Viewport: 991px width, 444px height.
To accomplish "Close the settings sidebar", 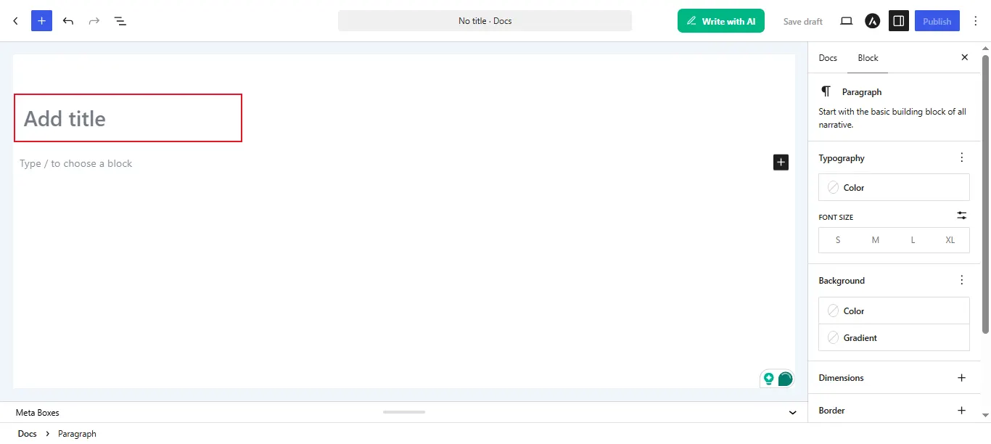I will [x=964, y=57].
